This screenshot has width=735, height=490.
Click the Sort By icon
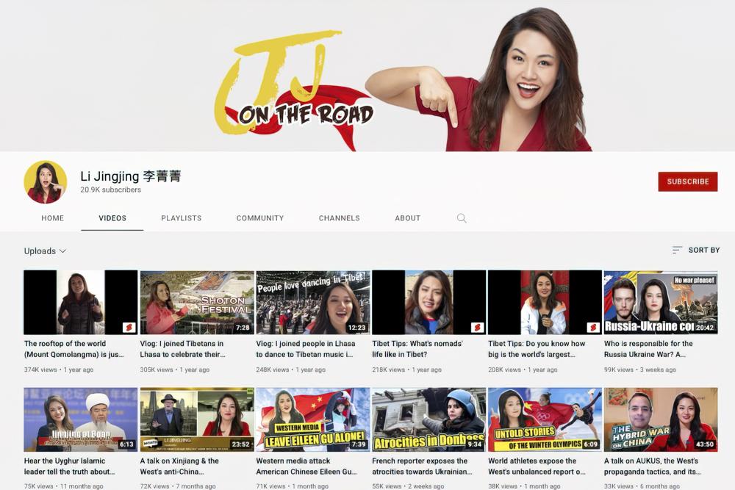(677, 251)
